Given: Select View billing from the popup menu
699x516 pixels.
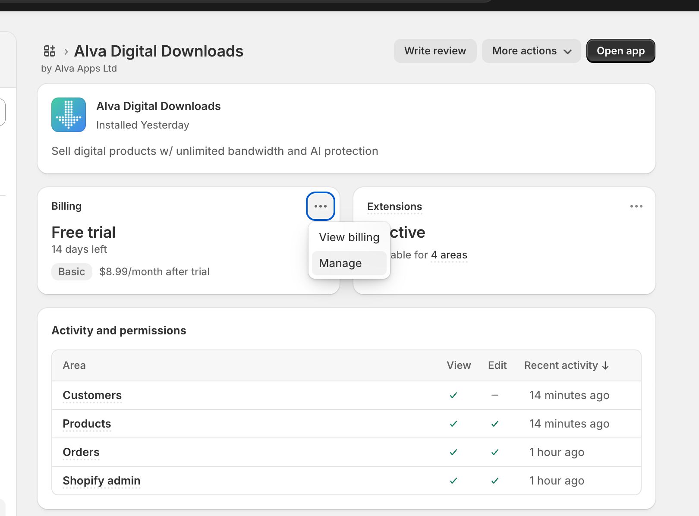Looking at the screenshot, I should pyautogui.click(x=349, y=237).
